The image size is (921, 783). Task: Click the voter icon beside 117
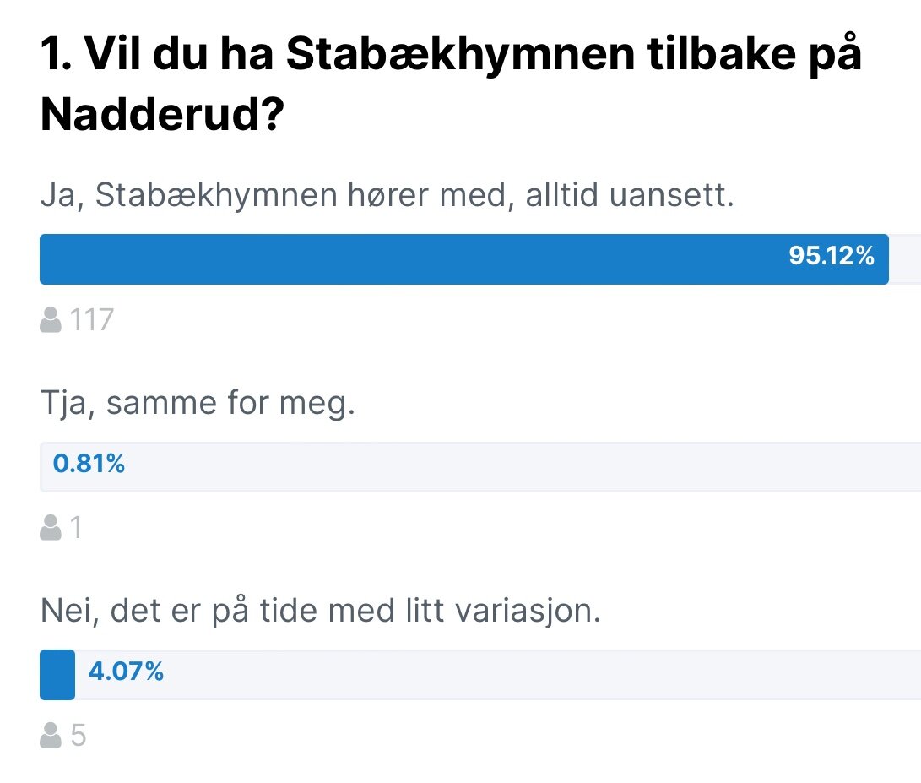tap(51, 320)
